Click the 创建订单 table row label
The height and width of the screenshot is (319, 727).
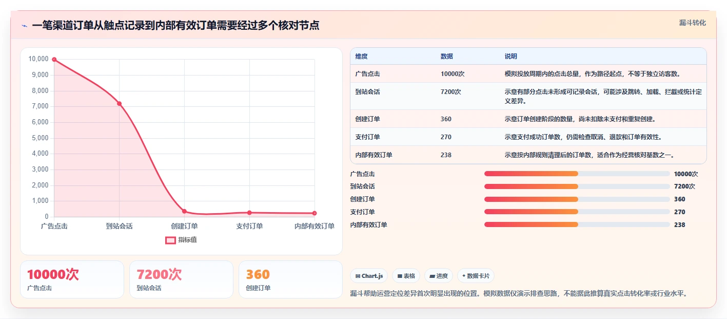pyautogui.click(x=368, y=119)
